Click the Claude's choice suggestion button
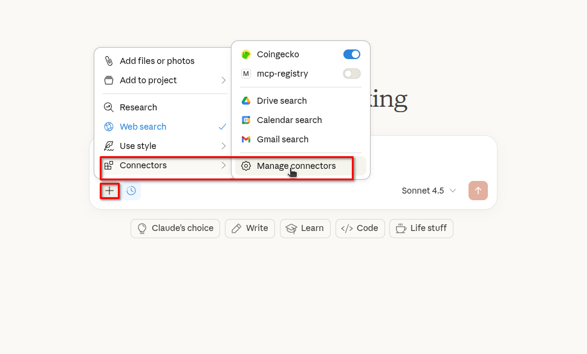Image resolution: width=587 pixels, height=354 pixels. 175,229
